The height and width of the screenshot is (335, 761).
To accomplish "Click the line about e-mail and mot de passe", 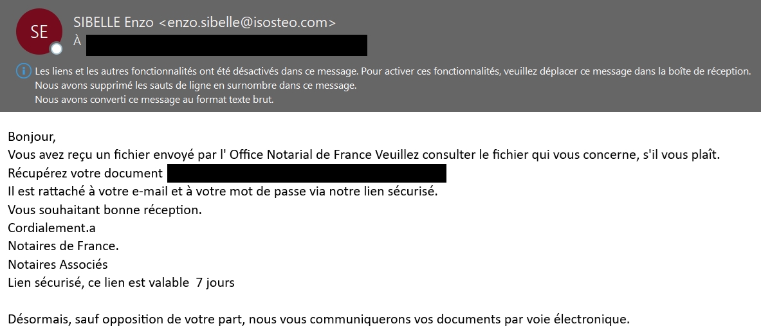I will click(223, 191).
